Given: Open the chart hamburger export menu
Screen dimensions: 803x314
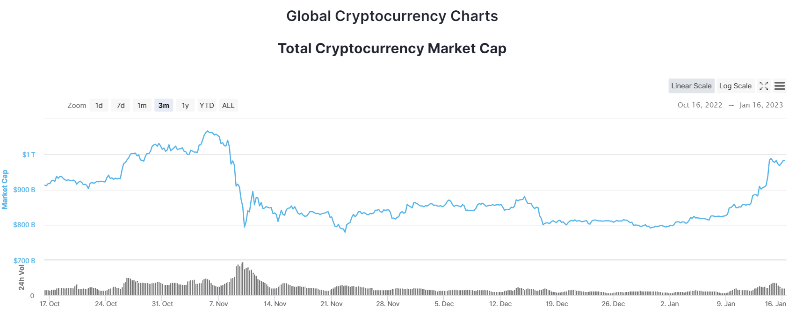Looking at the screenshot, I should click(780, 86).
